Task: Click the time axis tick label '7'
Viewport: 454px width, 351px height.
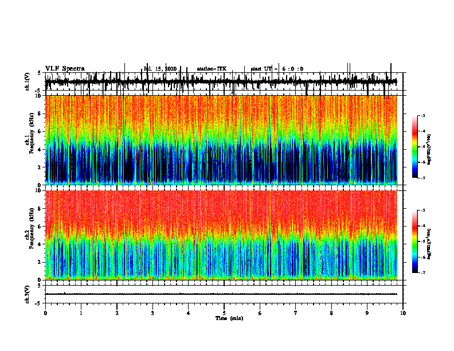Action: pyautogui.click(x=296, y=313)
